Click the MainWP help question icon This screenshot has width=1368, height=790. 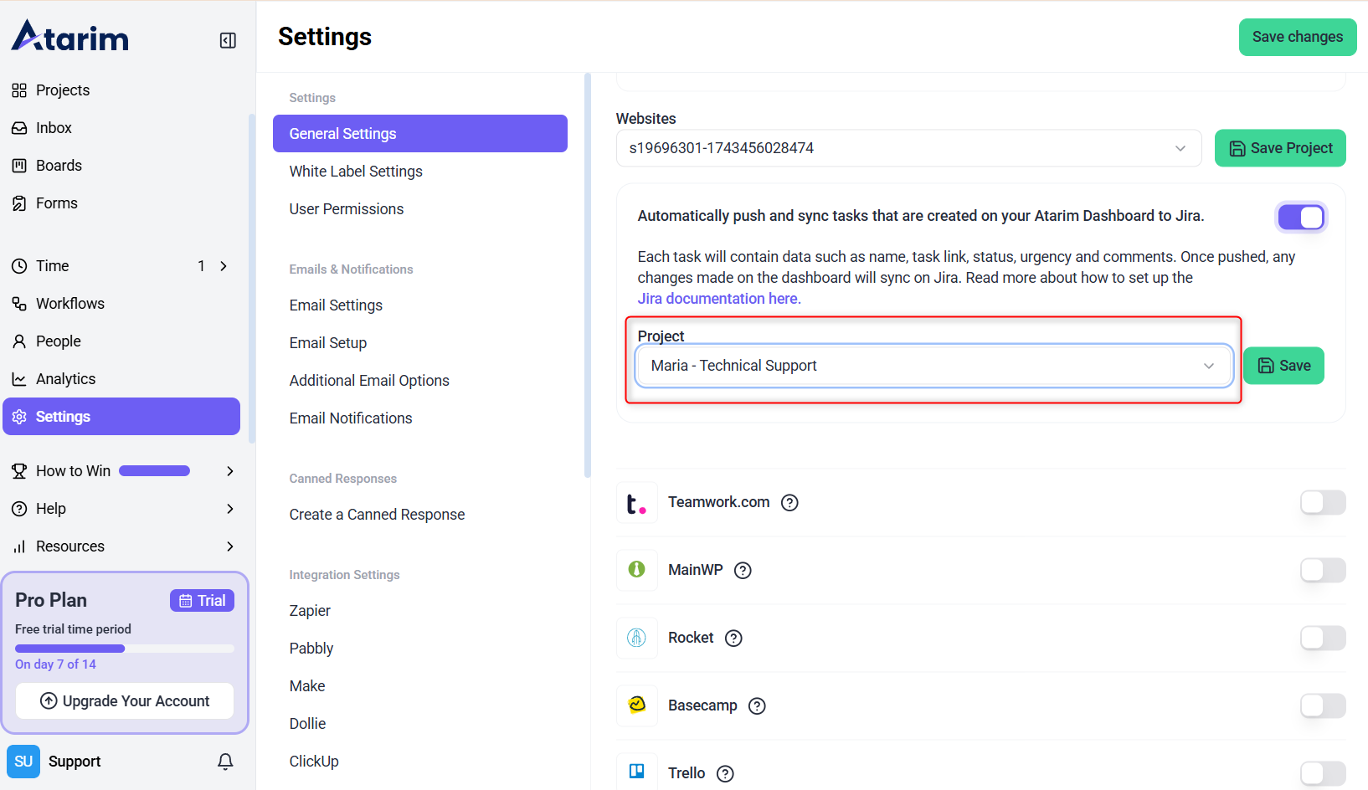coord(743,570)
